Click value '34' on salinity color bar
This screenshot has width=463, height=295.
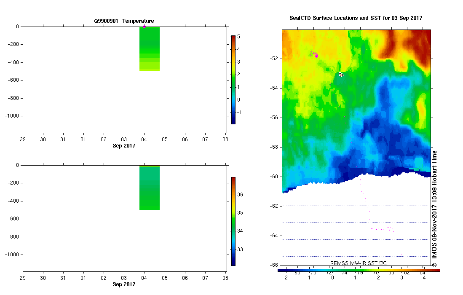[240, 231]
